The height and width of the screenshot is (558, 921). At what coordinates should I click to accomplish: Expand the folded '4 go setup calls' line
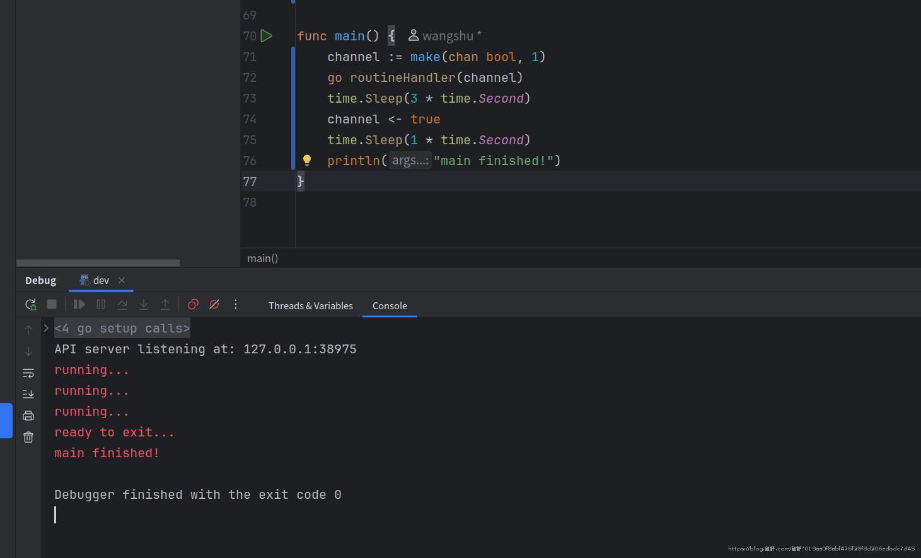(46, 328)
